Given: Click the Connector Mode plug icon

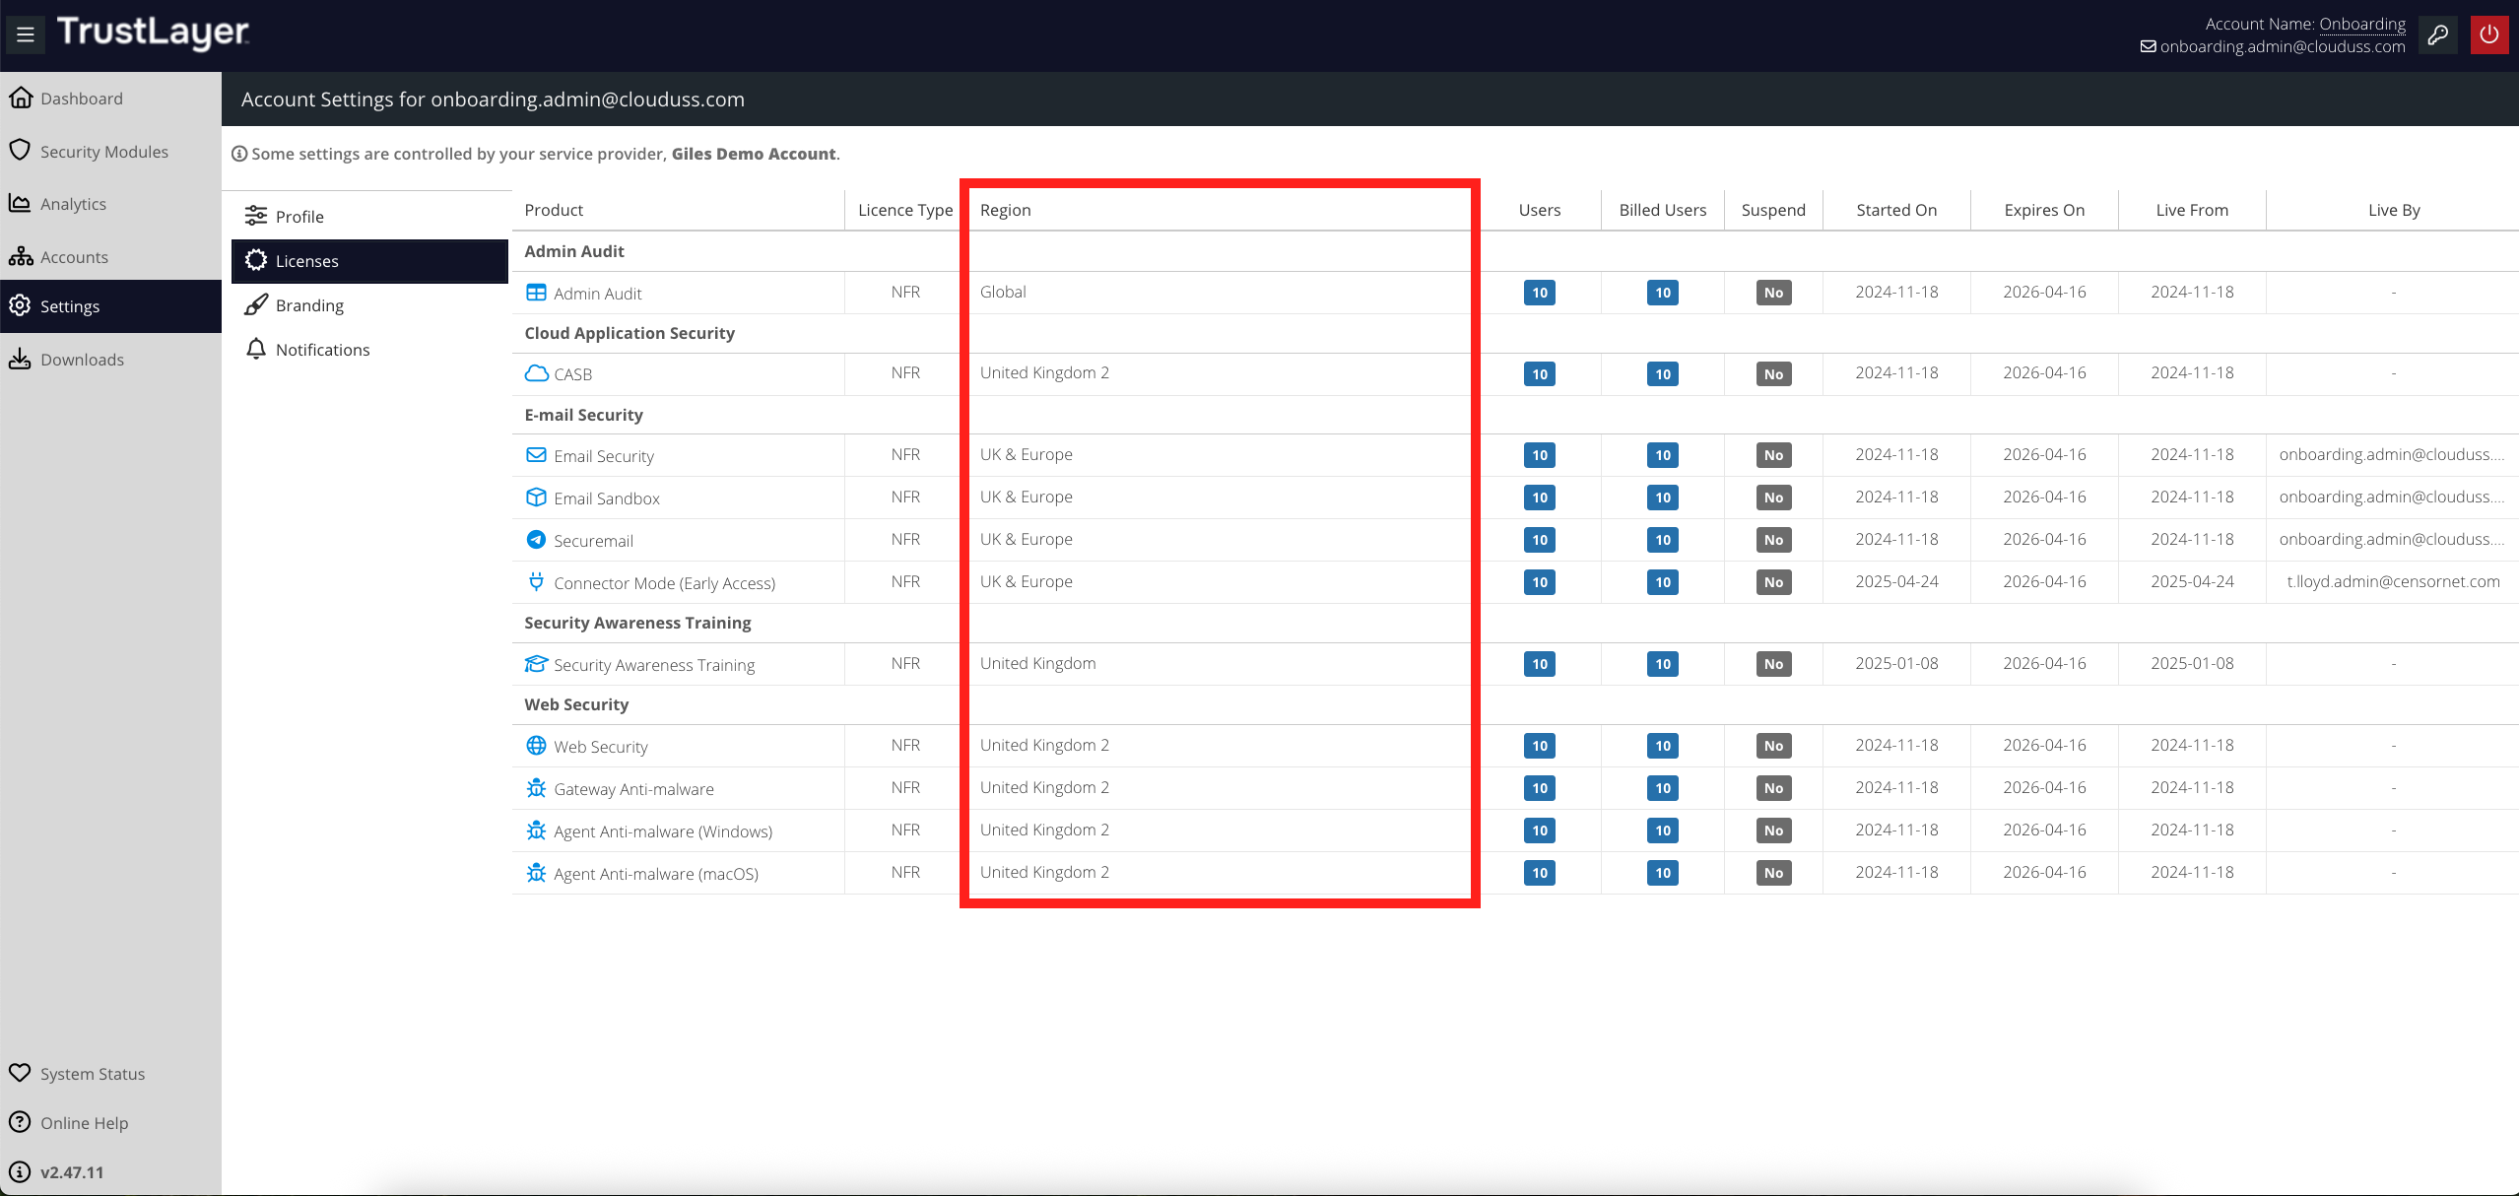Looking at the screenshot, I should [x=536, y=582].
